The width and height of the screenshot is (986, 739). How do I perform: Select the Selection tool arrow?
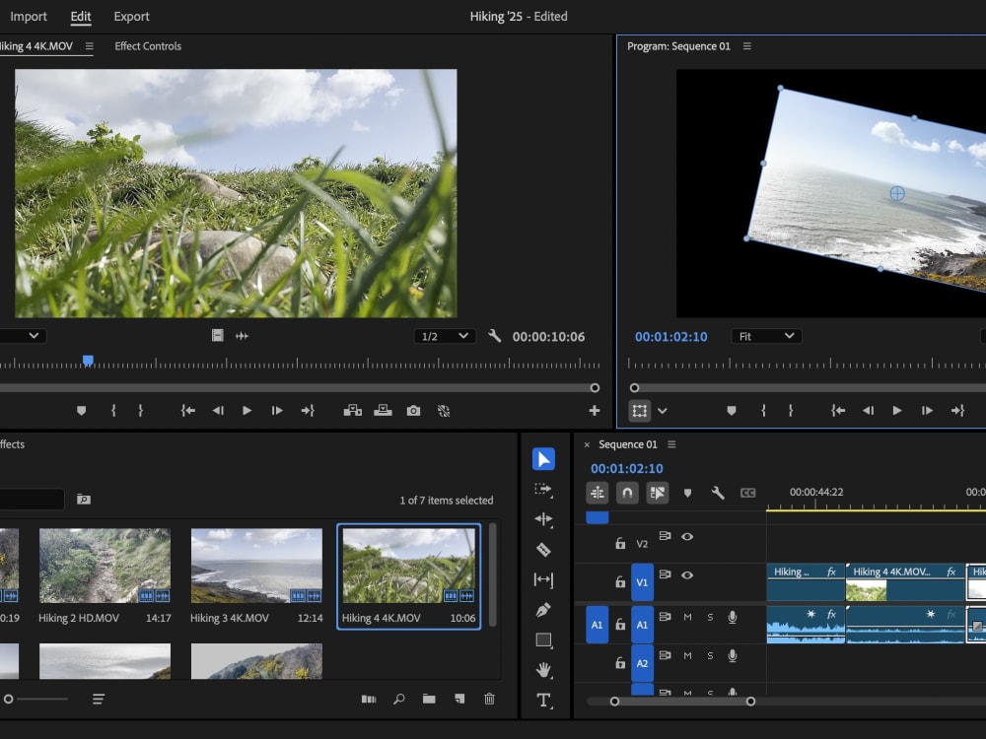543,459
